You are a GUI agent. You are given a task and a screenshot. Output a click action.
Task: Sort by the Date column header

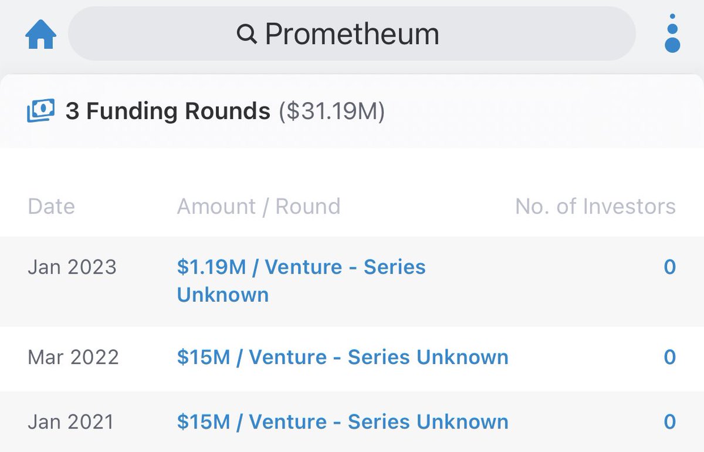click(51, 207)
